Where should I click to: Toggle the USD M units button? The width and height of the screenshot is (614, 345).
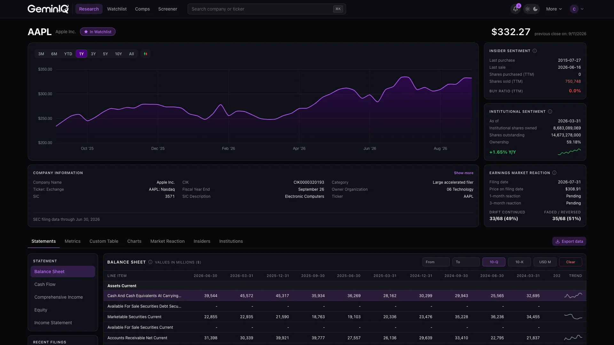coord(545,262)
